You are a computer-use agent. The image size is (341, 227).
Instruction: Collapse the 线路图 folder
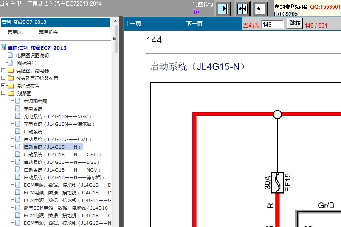tap(3, 93)
